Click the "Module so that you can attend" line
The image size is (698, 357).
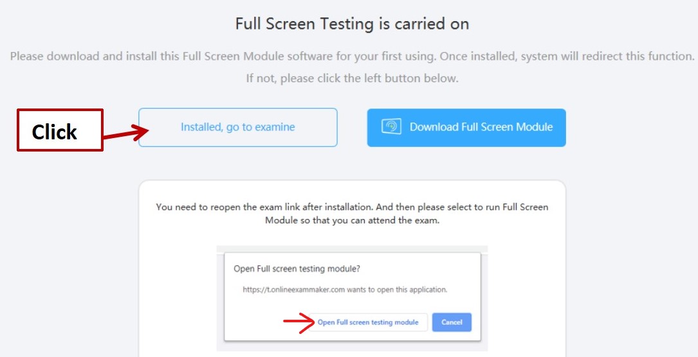[352, 220]
